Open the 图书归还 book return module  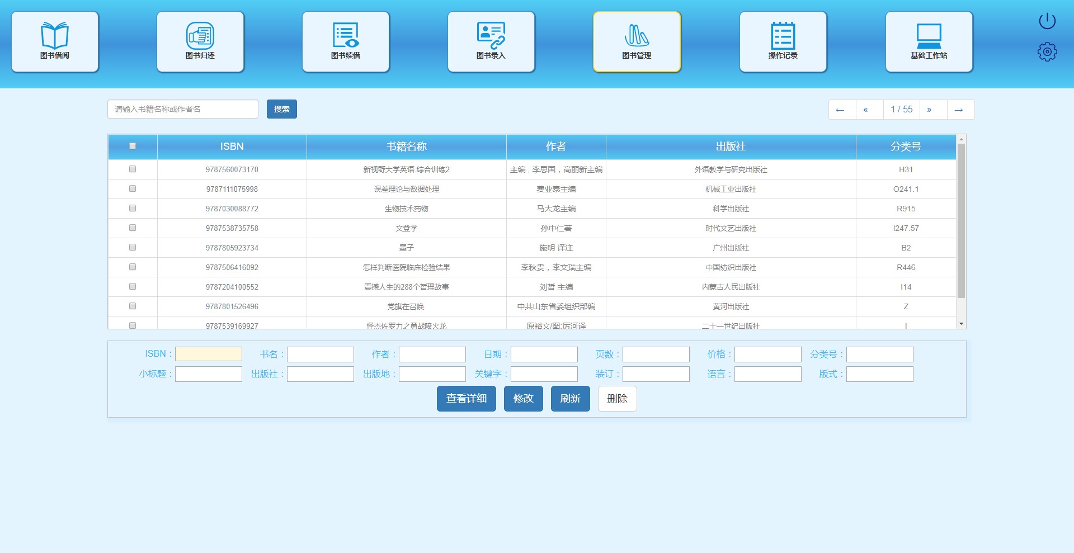tap(200, 42)
